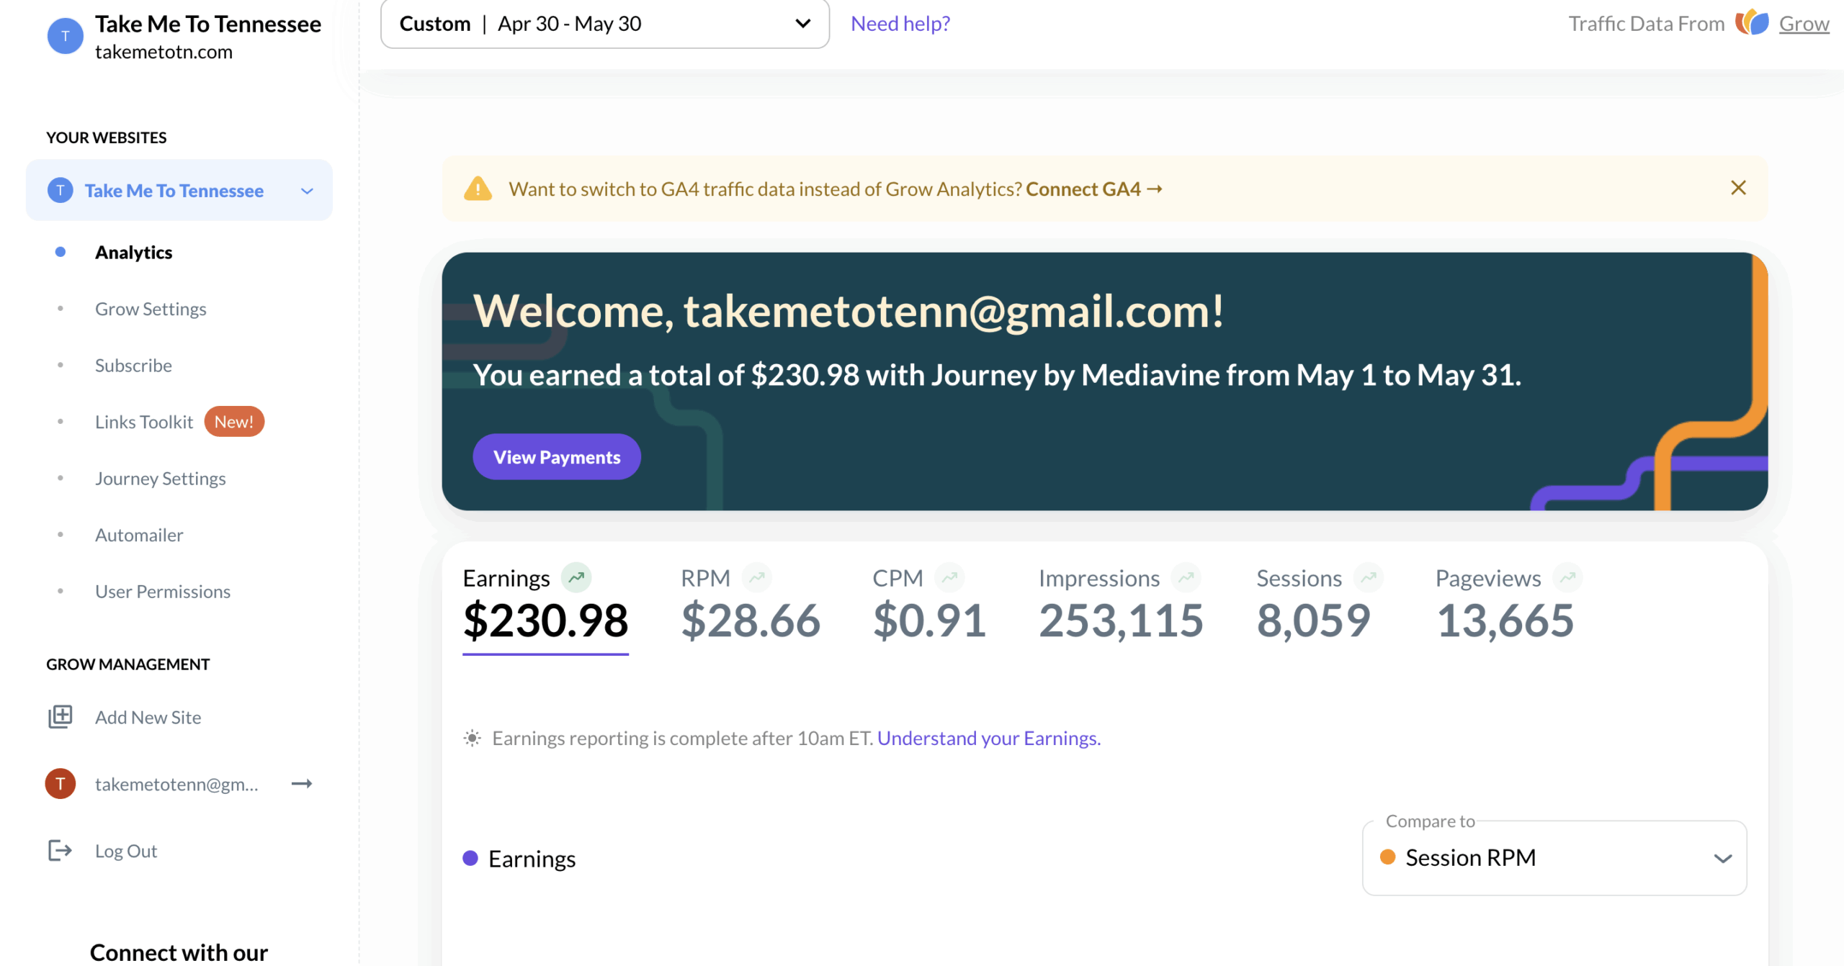Click the warning triangle icon in GA4 banner
Image resolution: width=1844 pixels, height=966 pixels.
click(478, 189)
